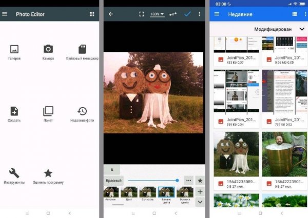Image resolution: width=308 pixels, height=218 pixels.
Task: Adjust the Красный slider handle
Action: click(177, 181)
